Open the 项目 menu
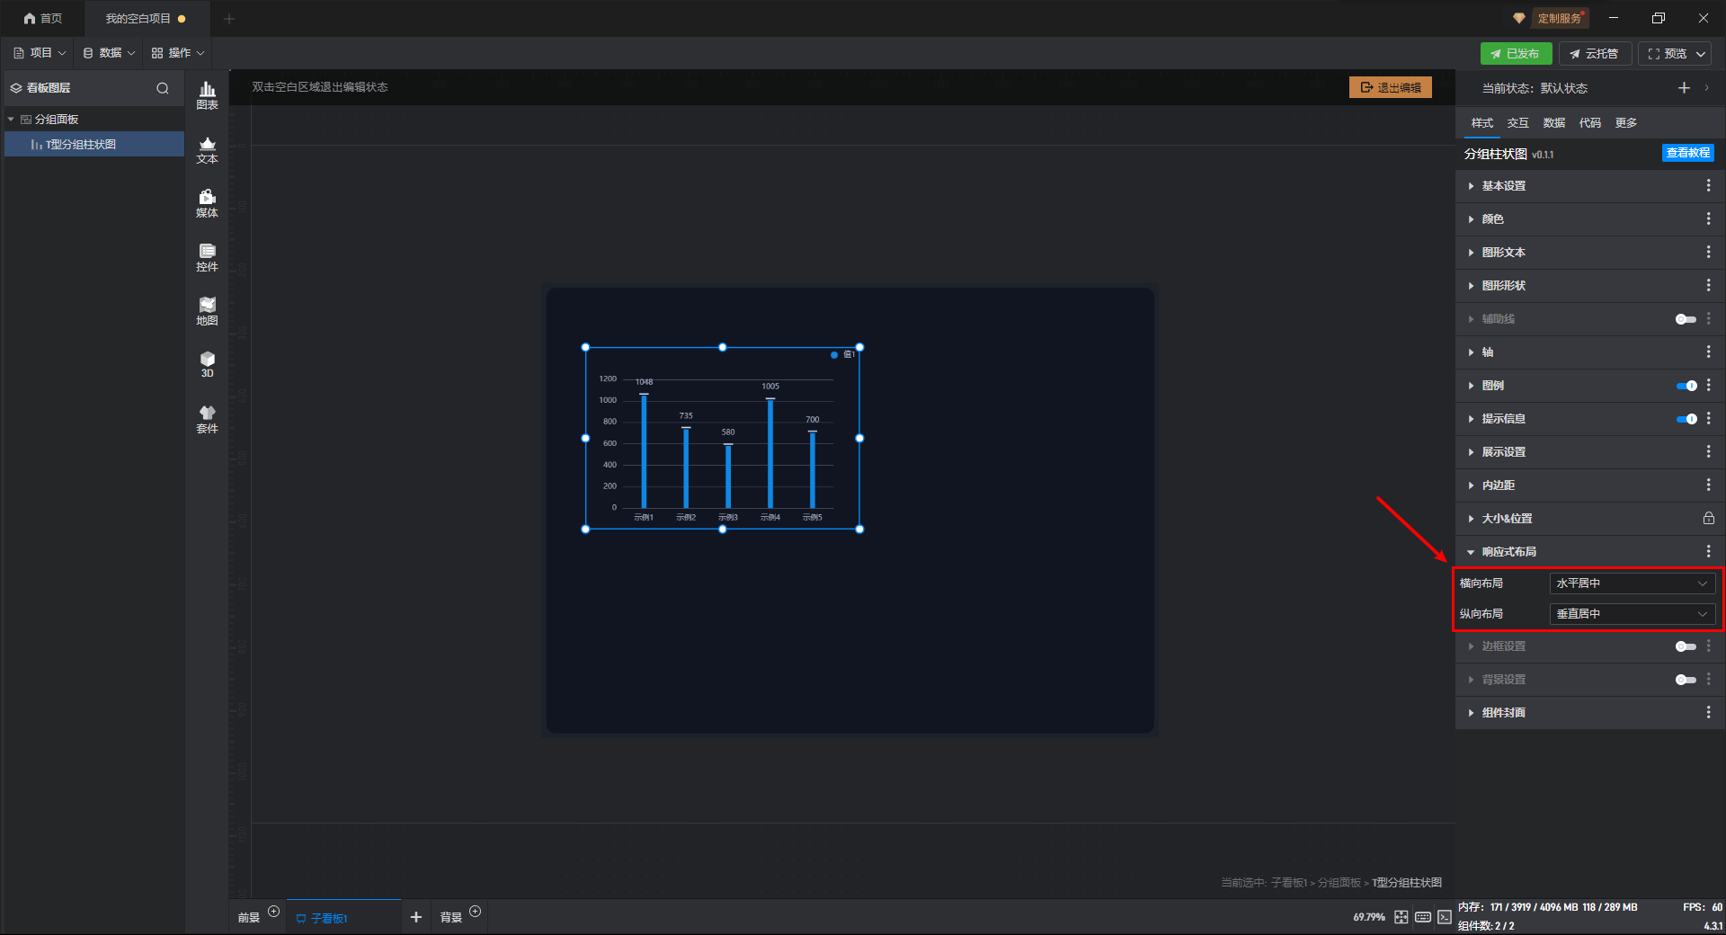Screen dimensions: 1726x935 (x=40, y=53)
